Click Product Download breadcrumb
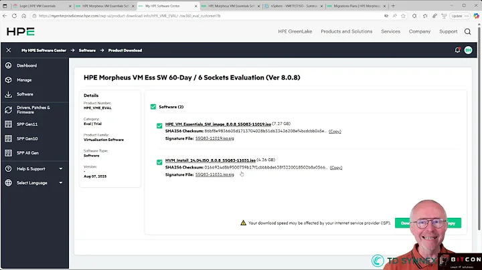Screen dimensions: 482x270 [x=125, y=50]
